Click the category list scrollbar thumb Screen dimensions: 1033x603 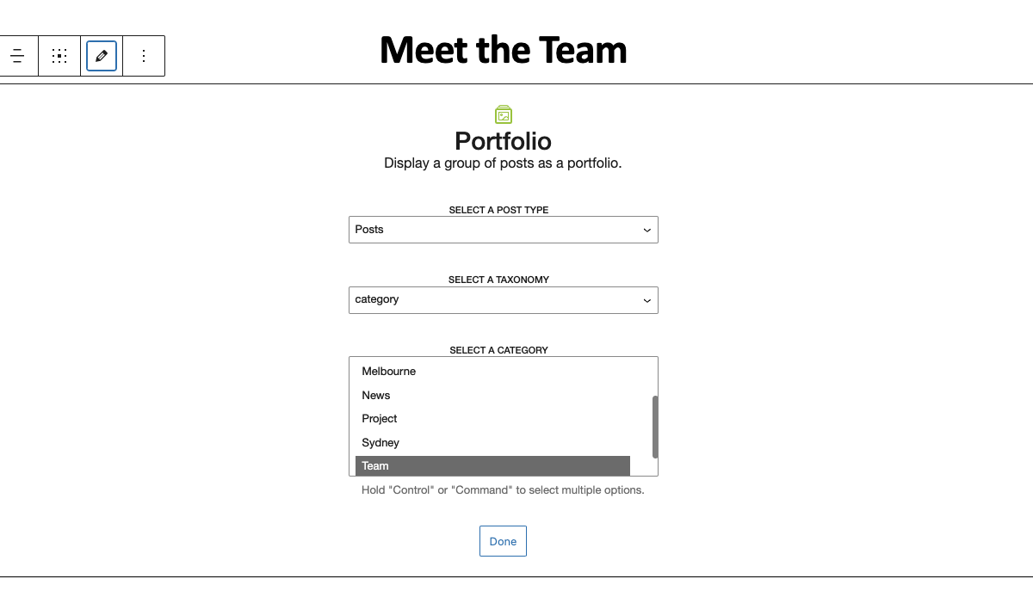tap(655, 427)
